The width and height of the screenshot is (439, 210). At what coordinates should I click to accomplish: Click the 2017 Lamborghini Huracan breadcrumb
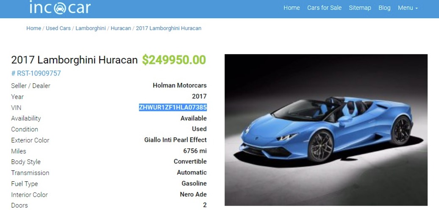(169, 28)
